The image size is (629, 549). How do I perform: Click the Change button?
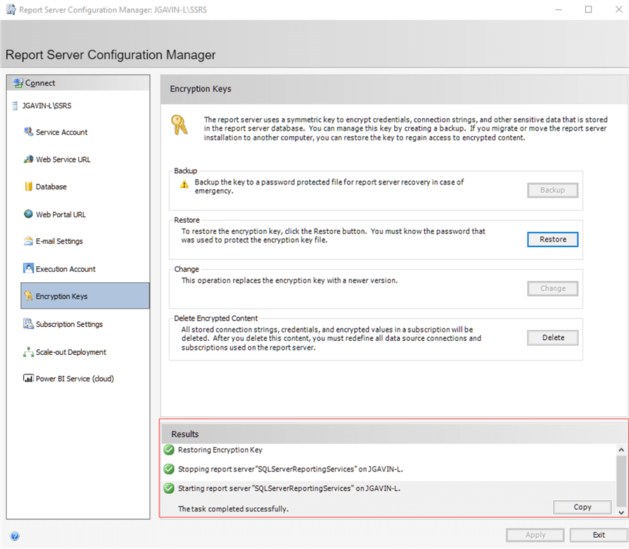[552, 288]
